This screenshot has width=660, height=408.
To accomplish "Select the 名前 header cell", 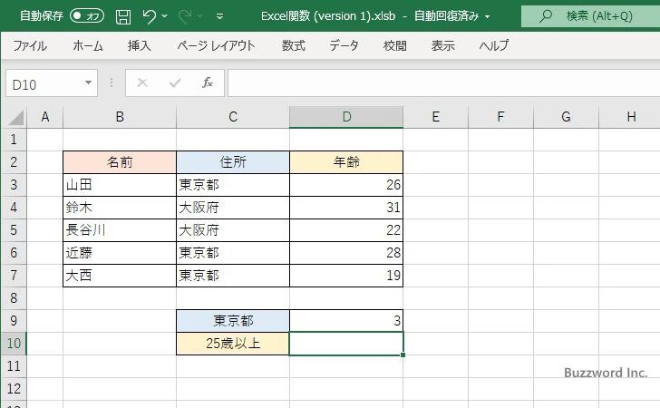I will tap(120, 162).
